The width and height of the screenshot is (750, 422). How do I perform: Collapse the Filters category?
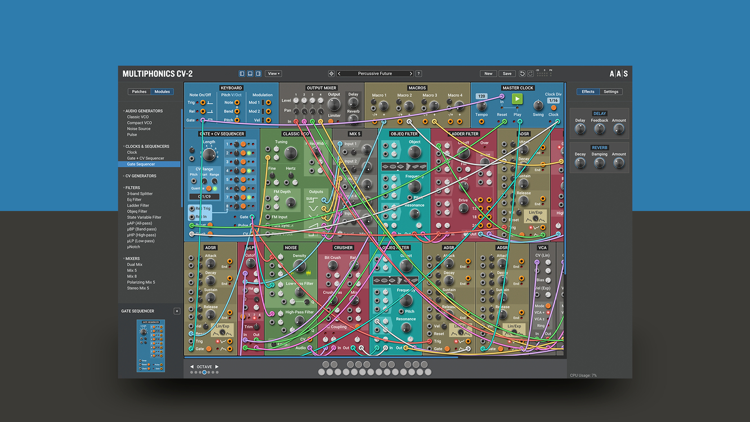pos(132,188)
